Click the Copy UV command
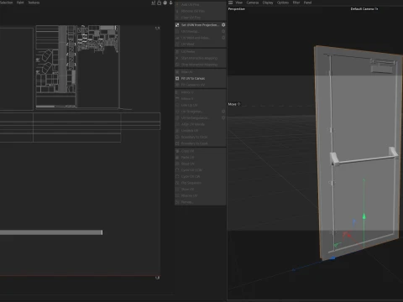The height and width of the screenshot is (302, 403). click(200, 151)
